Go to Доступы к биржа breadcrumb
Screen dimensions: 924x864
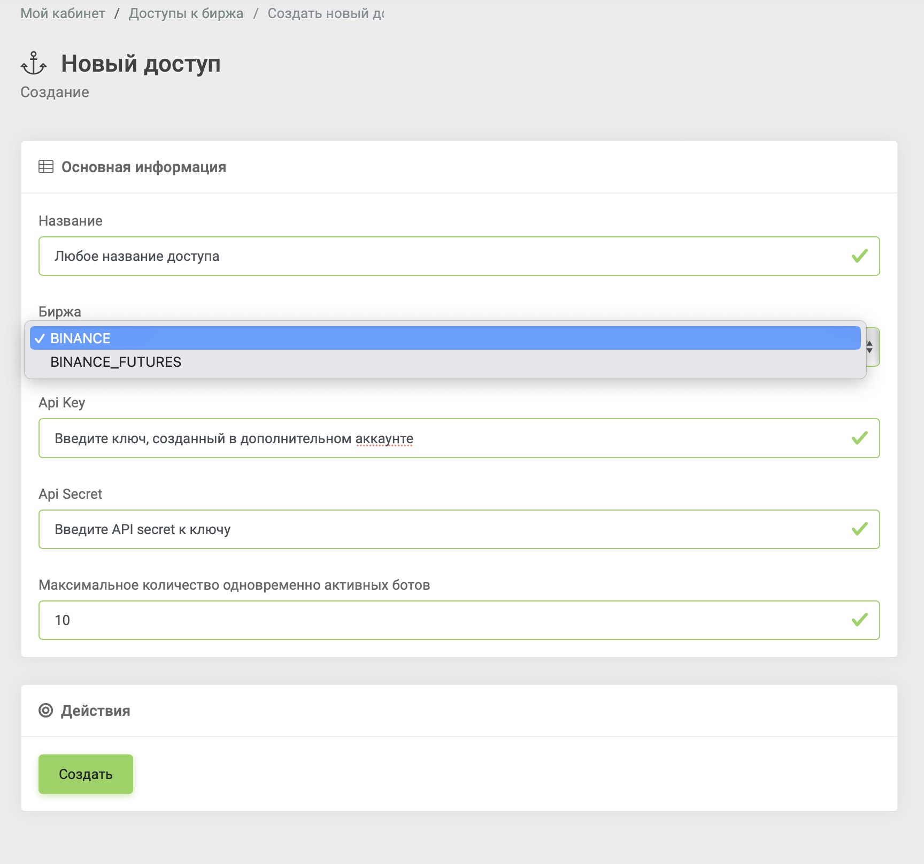click(186, 13)
